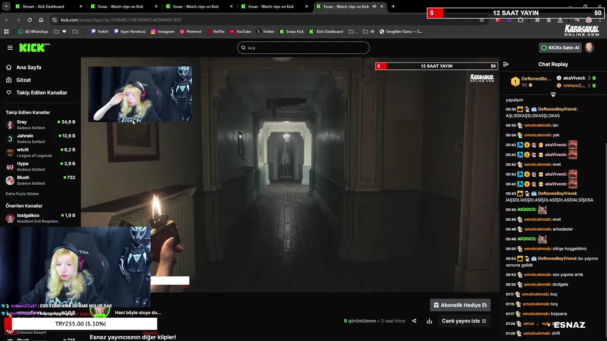Select akaViveck leaderboard entry
Screen dimensions: 607x341
[576, 78]
